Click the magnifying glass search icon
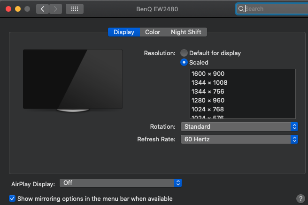 coord(241,9)
